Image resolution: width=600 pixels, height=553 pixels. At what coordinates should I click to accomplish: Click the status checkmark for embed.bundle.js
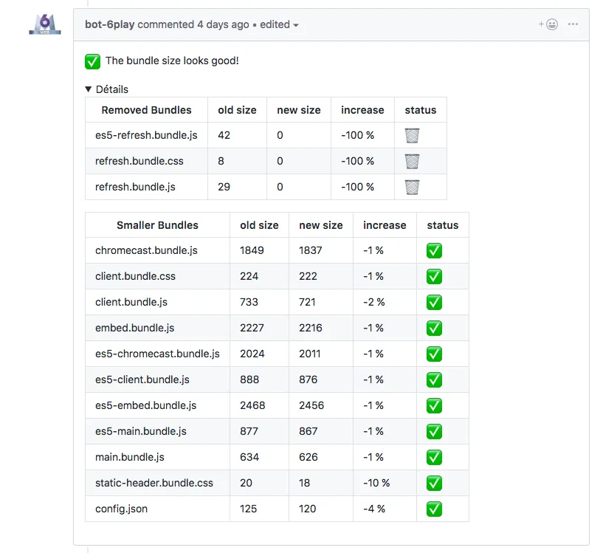pyautogui.click(x=434, y=328)
